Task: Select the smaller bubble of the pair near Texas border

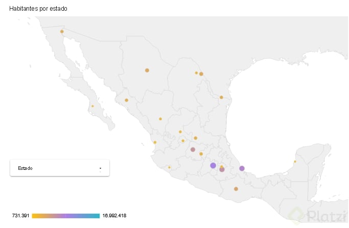Action: tap(196, 73)
